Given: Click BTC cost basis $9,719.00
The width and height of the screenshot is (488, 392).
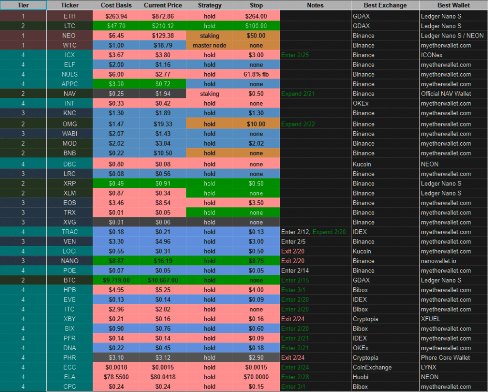Looking at the screenshot, I should tap(116, 280).
